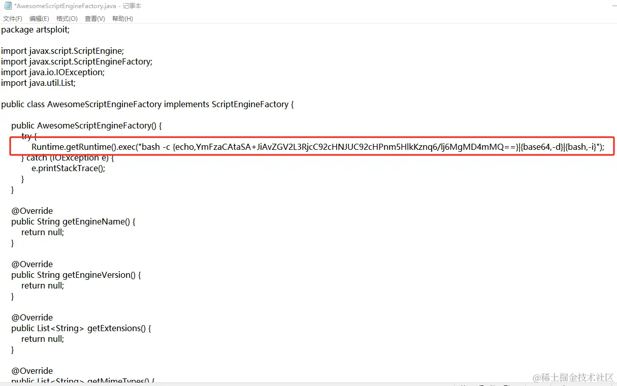Click the 'public List<String> getExtensions() {' line
This screenshot has width=617, height=386.
(81, 328)
